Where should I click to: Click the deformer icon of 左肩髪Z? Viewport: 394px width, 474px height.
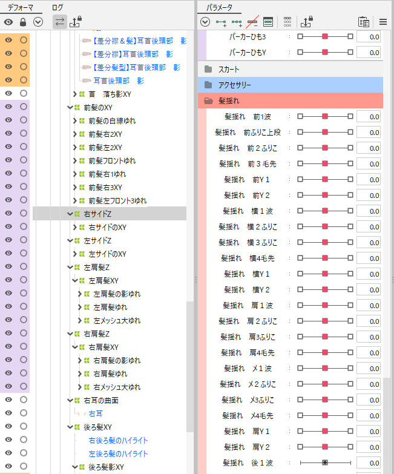pos(77,267)
